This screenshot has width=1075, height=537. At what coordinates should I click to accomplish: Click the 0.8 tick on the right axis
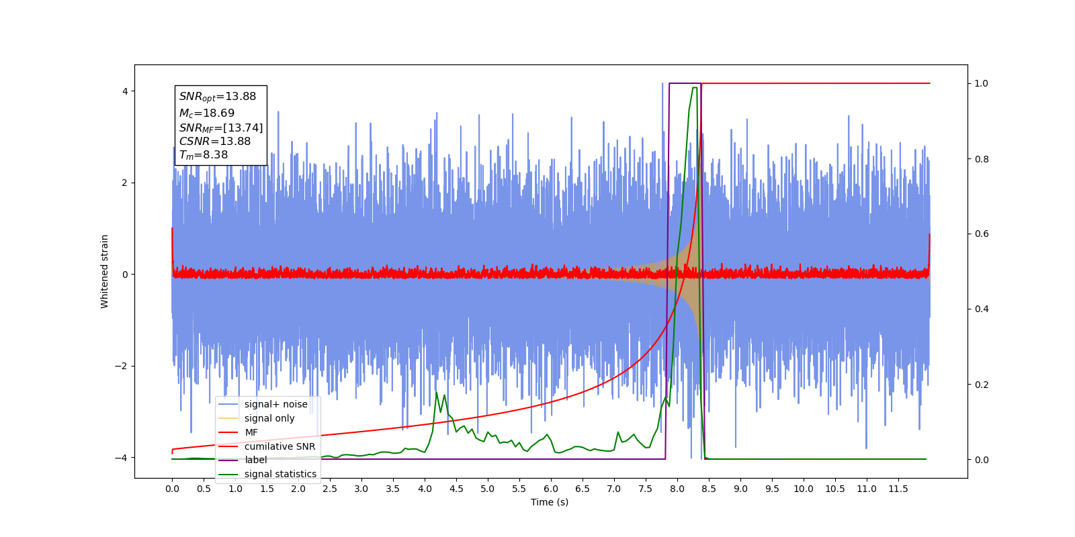982,159
